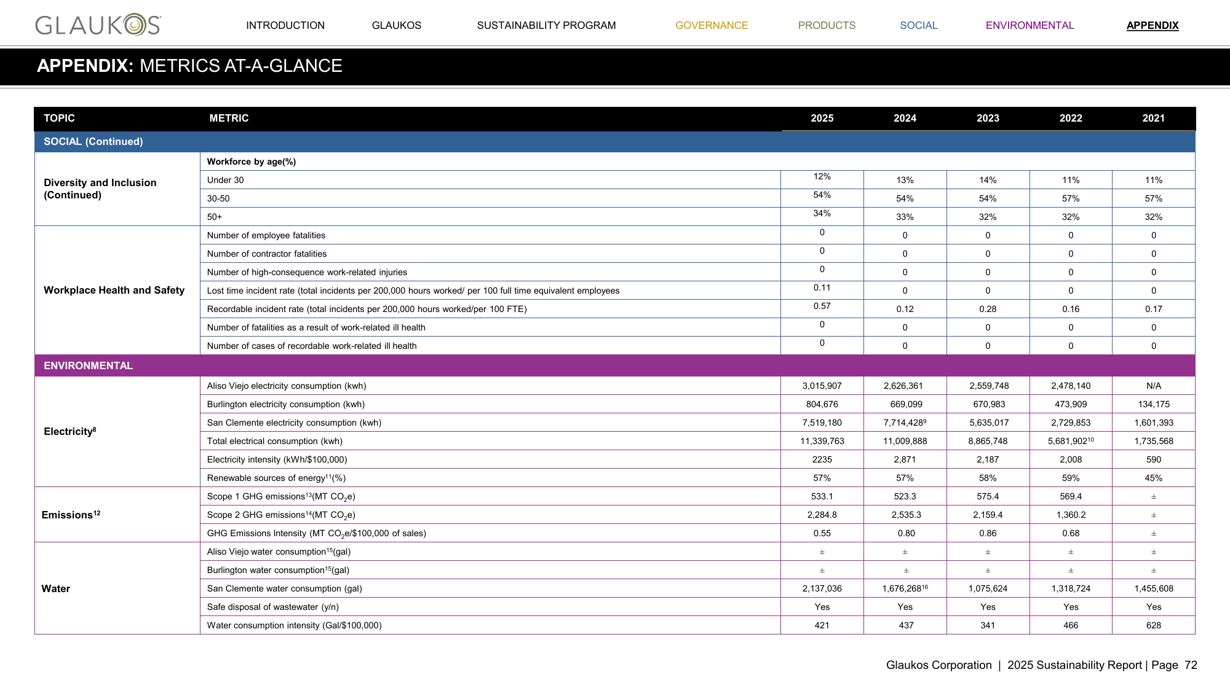Click the page footer Page 72 text
This screenshot has height=691, width=1230.
point(1174,665)
